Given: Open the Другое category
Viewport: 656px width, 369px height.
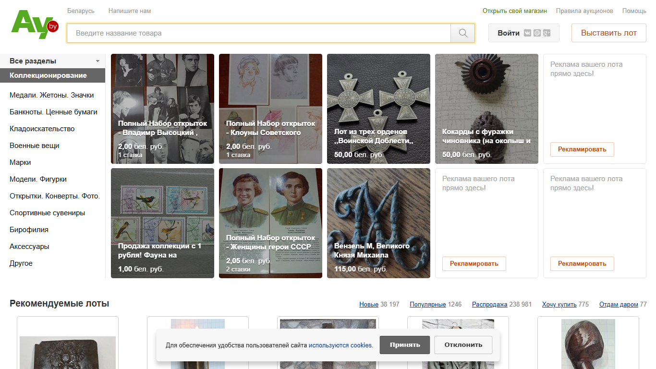Looking at the screenshot, I should 21,263.
